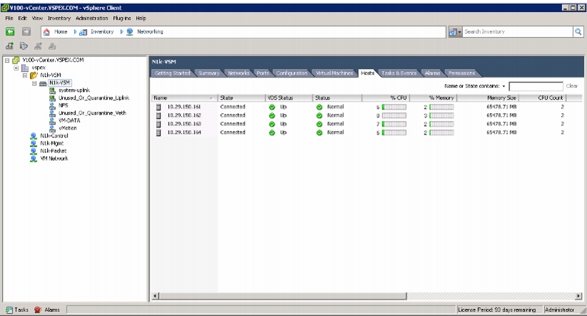Click the Clear filter button
The width and height of the screenshot is (587, 316).
click(x=571, y=86)
